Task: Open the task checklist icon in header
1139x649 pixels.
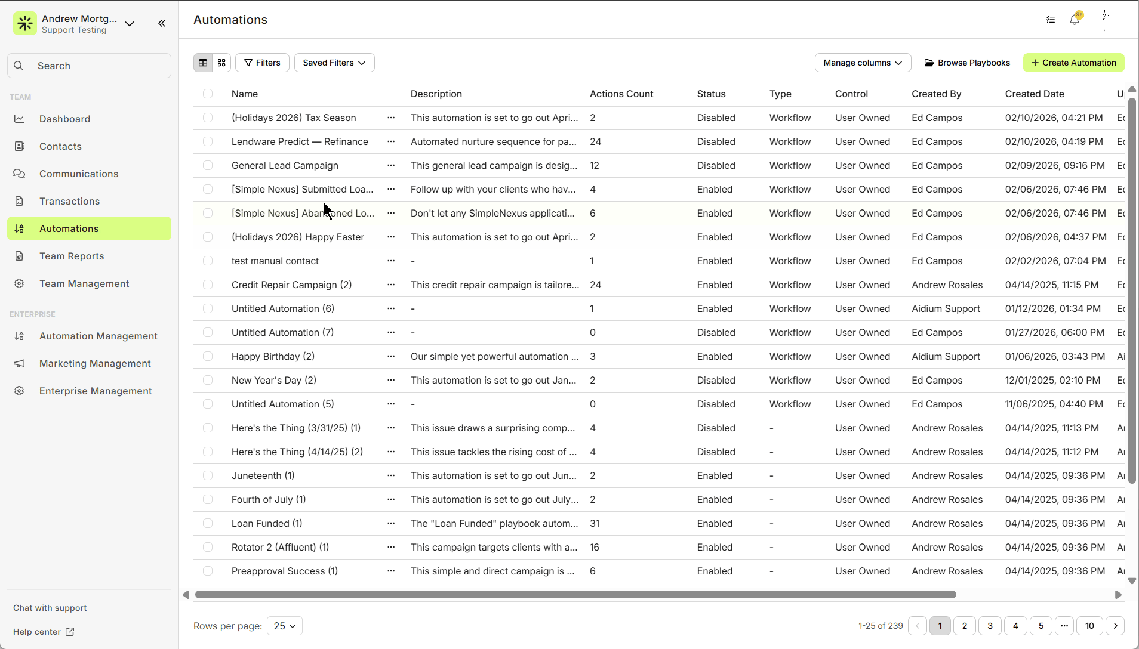Action: pos(1051,20)
